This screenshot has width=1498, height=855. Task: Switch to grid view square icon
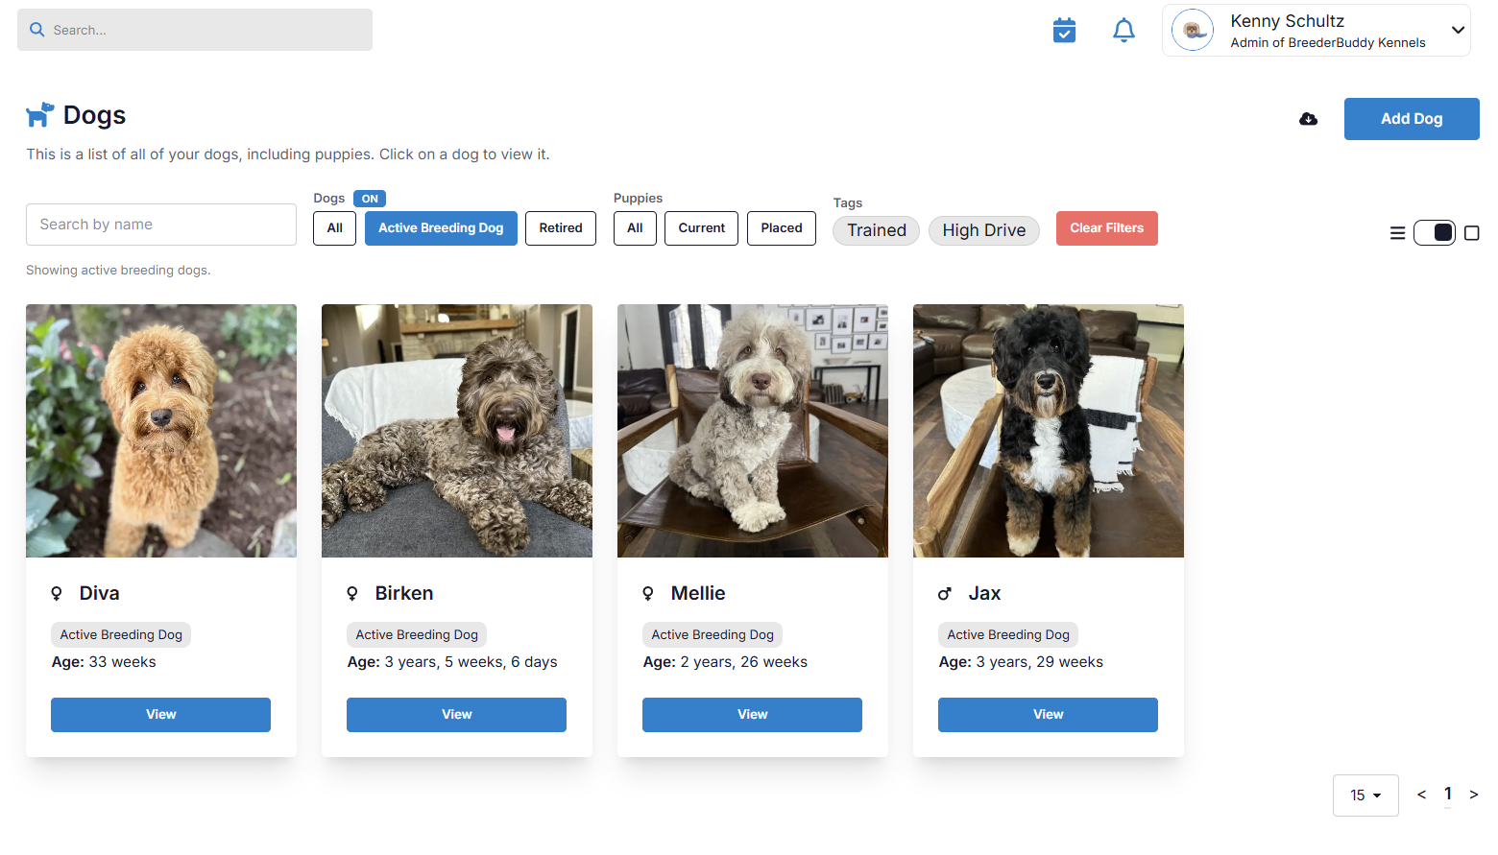(1471, 233)
